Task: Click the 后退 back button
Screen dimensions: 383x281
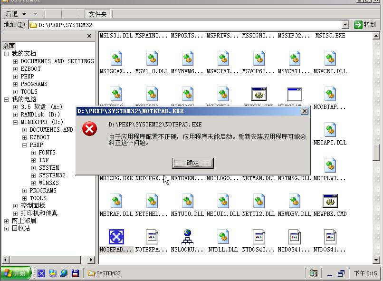Action: coord(12,14)
